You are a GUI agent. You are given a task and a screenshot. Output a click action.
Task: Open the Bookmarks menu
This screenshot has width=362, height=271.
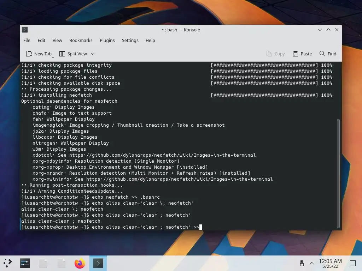coord(81,40)
